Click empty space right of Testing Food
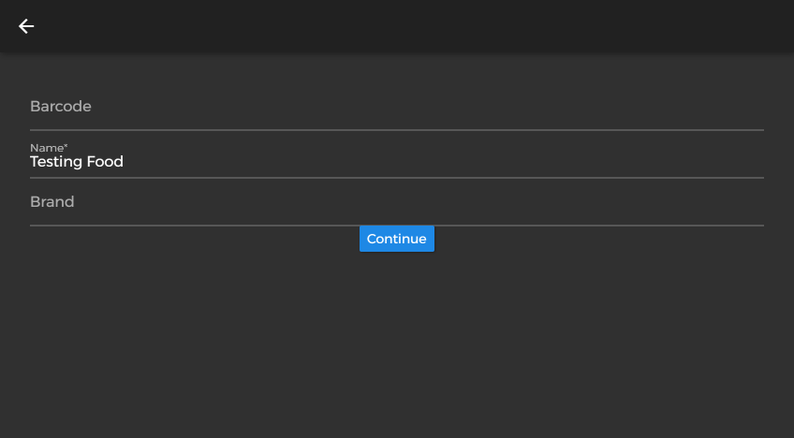794x438 pixels. 443,162
